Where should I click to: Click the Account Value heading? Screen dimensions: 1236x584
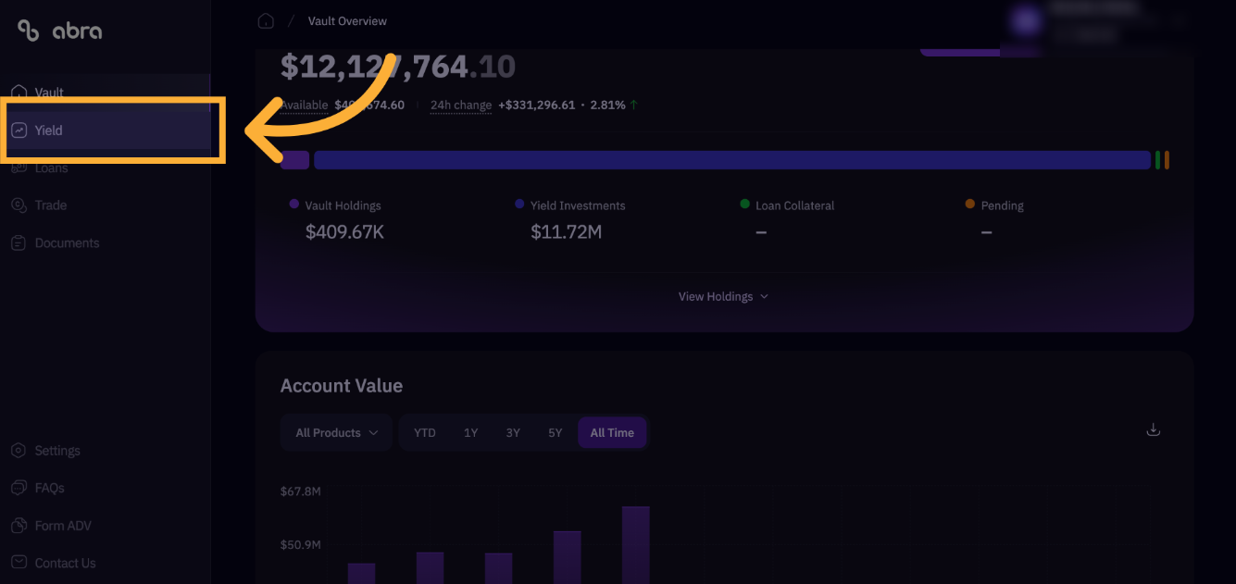342,386
